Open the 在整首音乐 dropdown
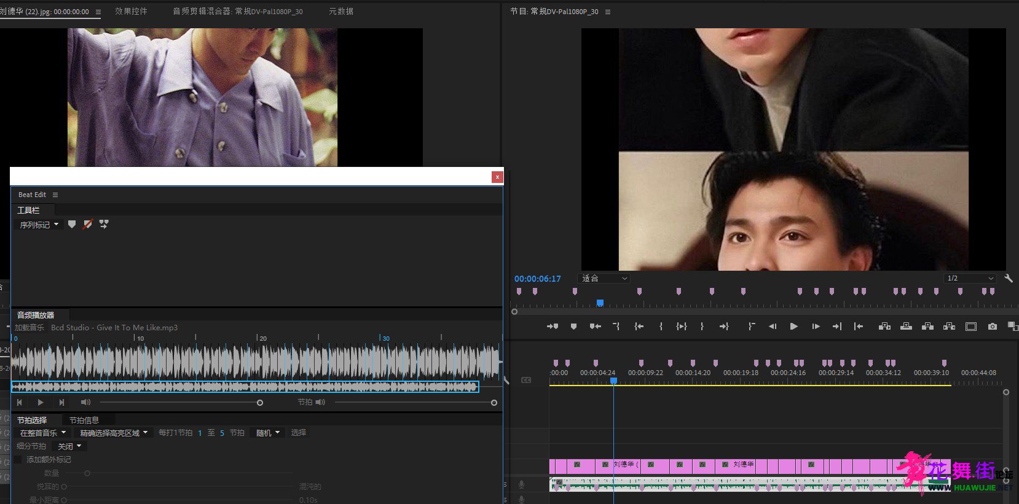1019x504 pixels. tap(42, 433)
